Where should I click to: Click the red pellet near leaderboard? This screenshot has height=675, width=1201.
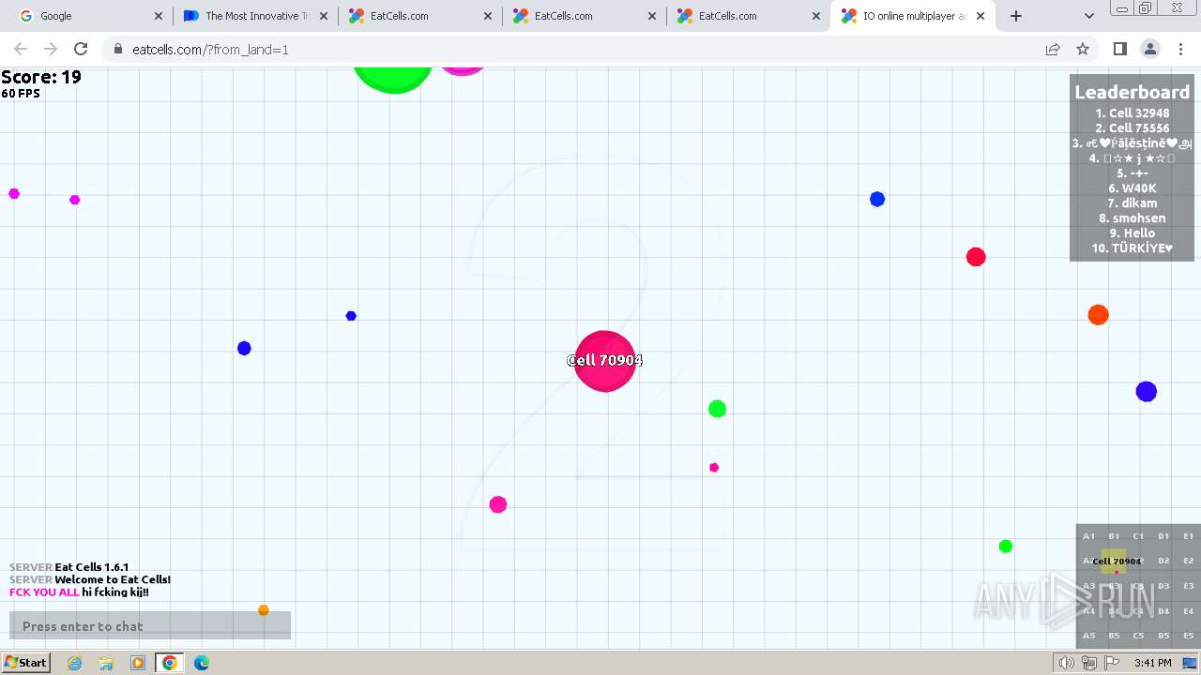click(976, 257)
